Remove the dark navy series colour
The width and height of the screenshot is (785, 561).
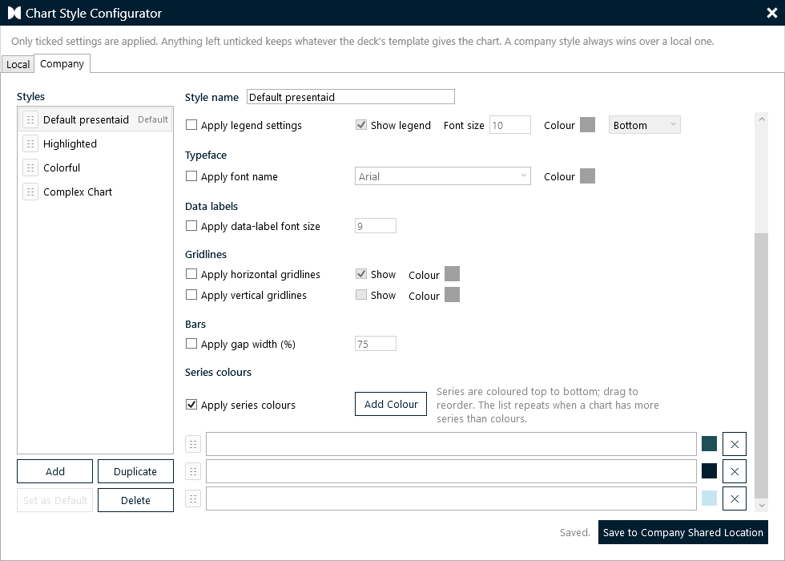(735, 471)
